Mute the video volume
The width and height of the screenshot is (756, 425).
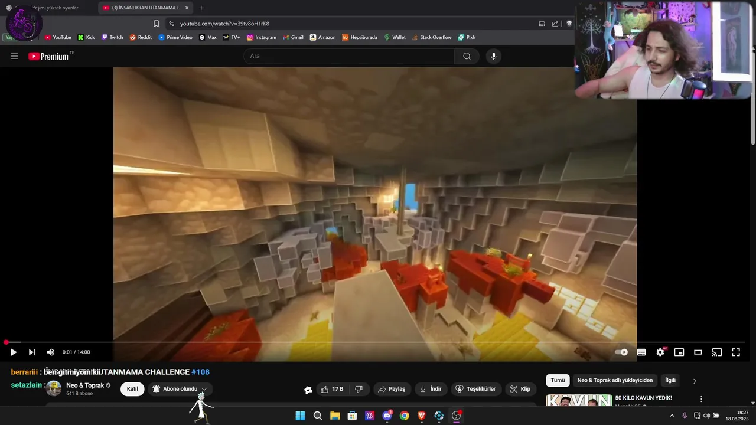pyautogui.click(x=51, y=352)
